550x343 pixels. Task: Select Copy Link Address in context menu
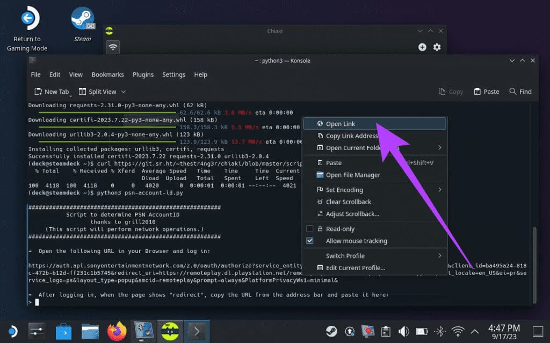click(374, 136)
